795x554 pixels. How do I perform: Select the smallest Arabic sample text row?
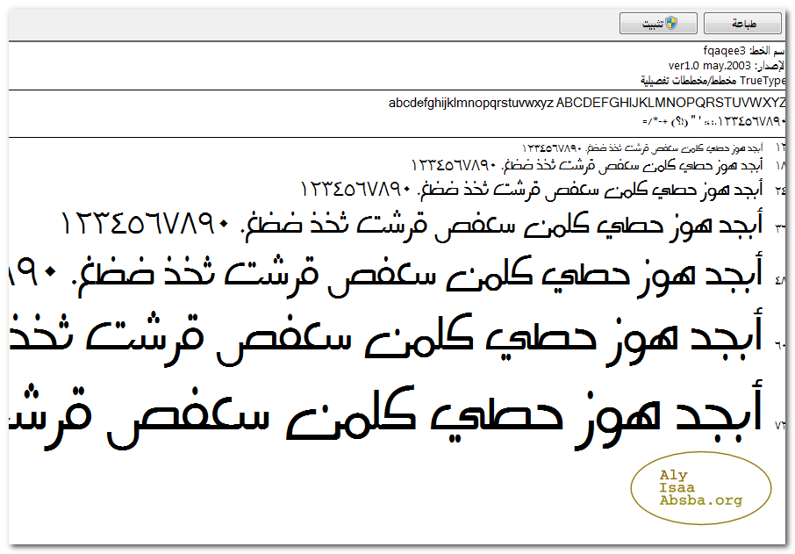point(642,147)
